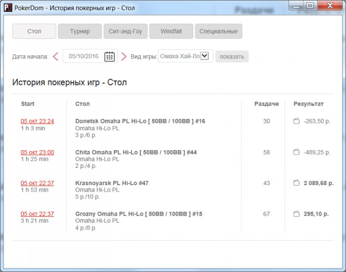
Task: Click the Стол column header
Action: (83, 104)
